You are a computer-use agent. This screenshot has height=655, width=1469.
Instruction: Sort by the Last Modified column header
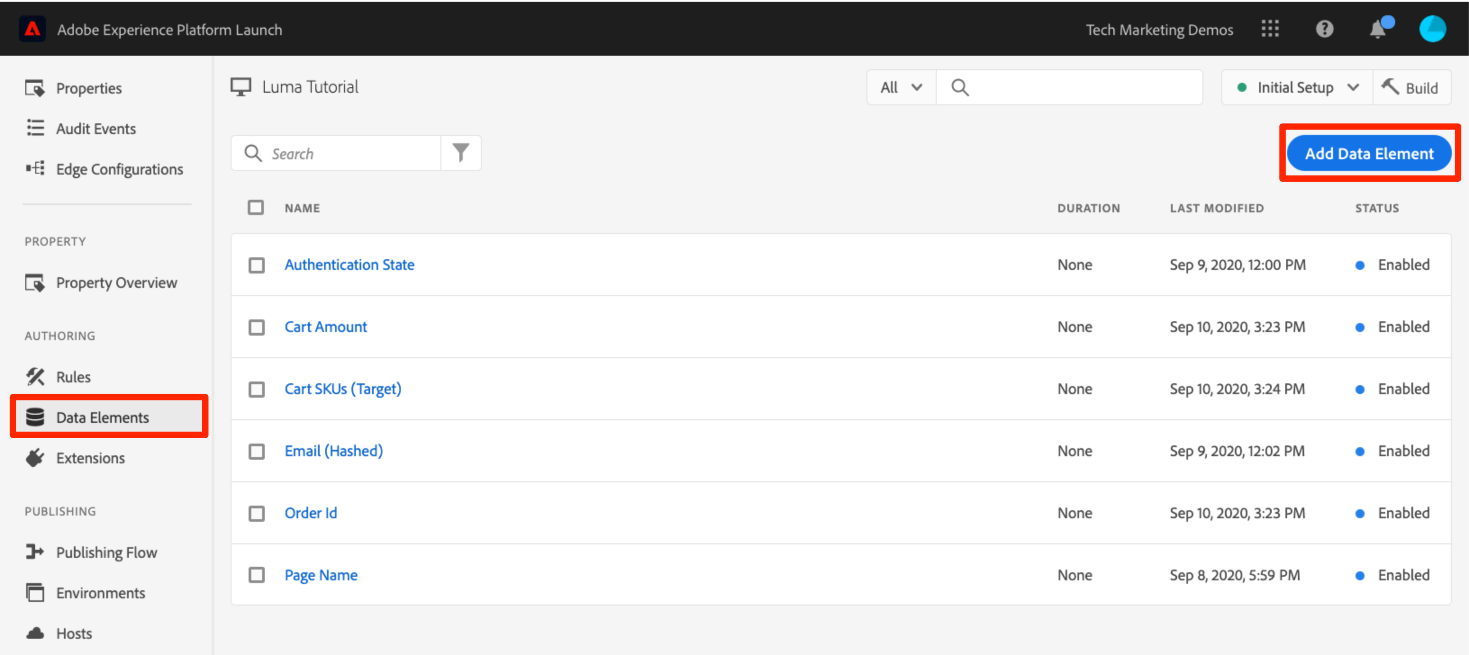(1216, 208)
